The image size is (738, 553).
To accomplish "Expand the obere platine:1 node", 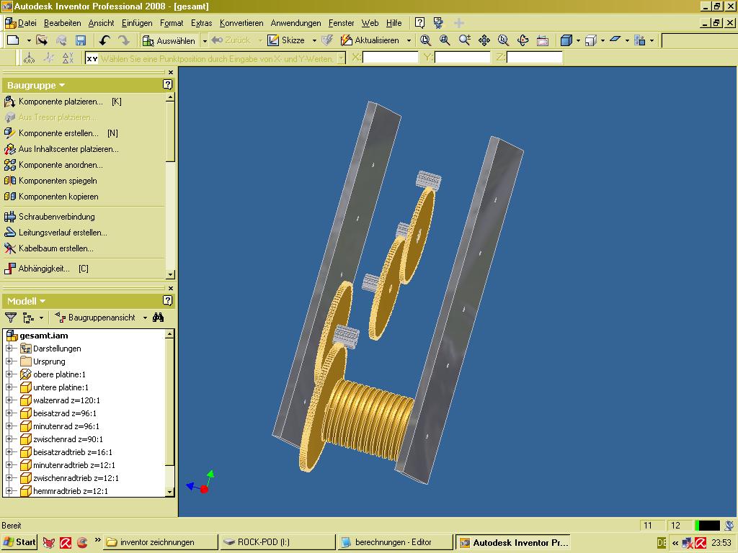I will (9, 374).
